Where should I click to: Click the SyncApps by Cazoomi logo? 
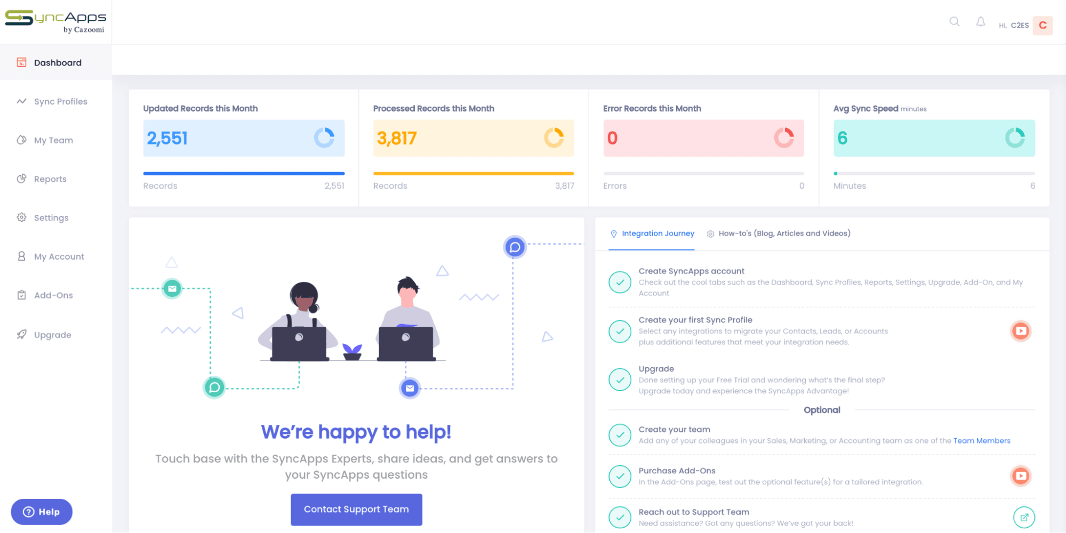(x=55, y=21)
